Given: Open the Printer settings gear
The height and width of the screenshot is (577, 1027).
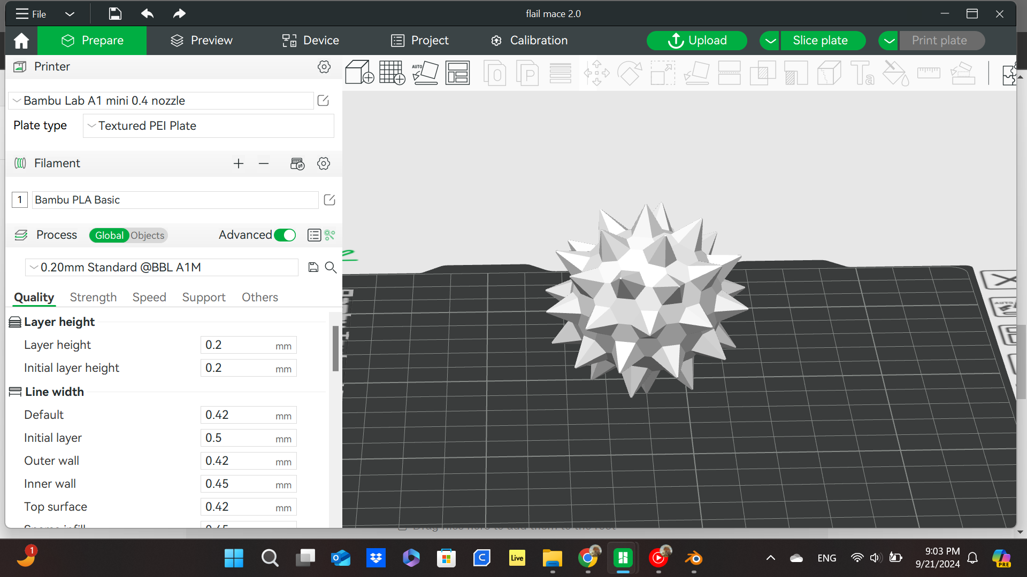Looking at the screenshot, I should click(x=324, y=67).
